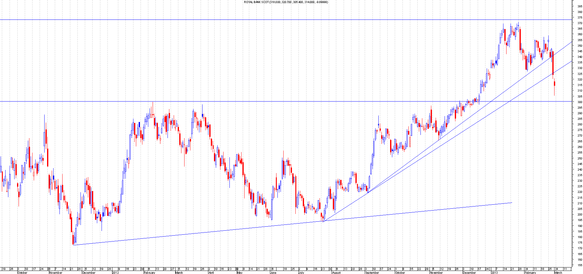
Task: Click the April label on the date axis
Action: click(x=211, y=272)
